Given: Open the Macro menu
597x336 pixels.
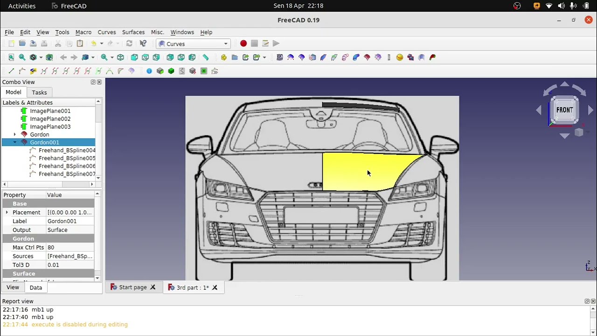Looking at the screenshot, I should tap(83, 32).
